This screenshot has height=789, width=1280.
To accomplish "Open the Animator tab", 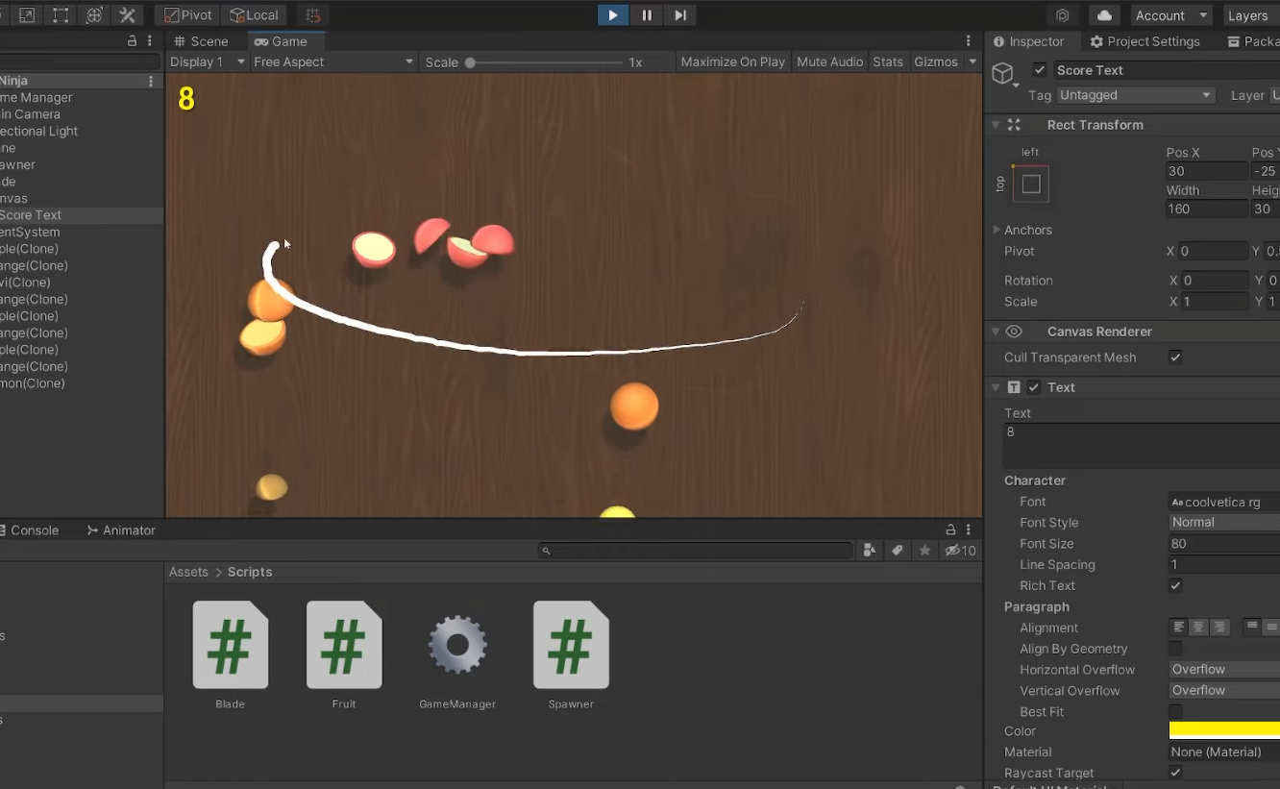I will pyautogui.click(x=121, y=530).
